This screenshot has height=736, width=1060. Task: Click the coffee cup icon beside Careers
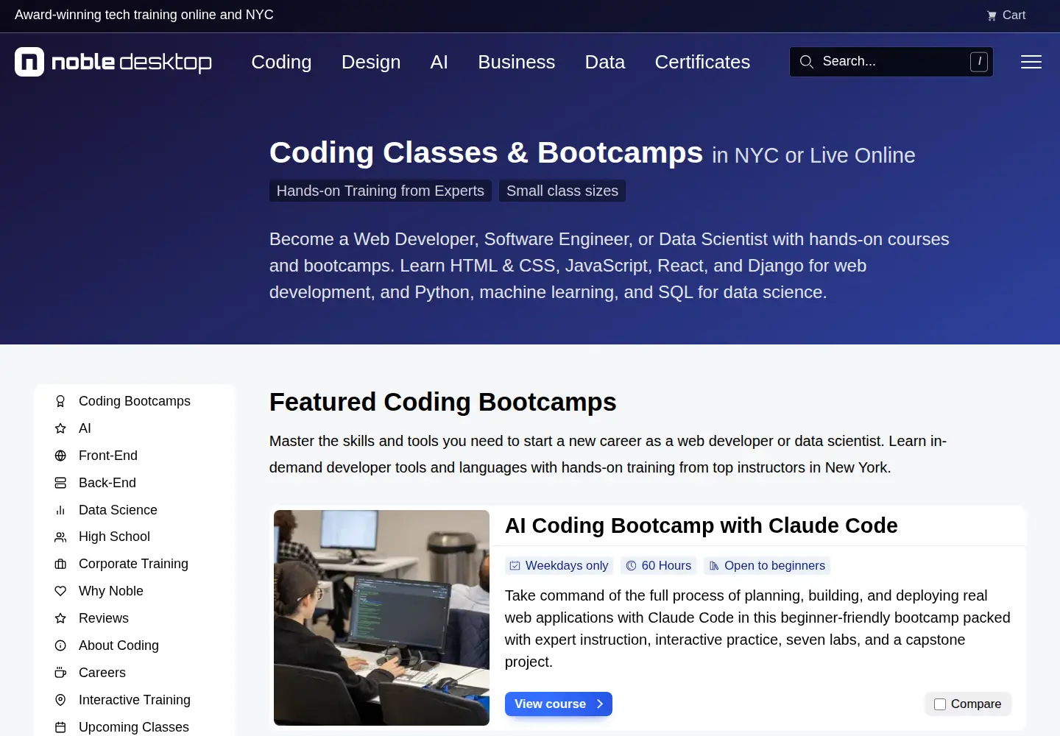pyautogui.click(x=60, y=673)
